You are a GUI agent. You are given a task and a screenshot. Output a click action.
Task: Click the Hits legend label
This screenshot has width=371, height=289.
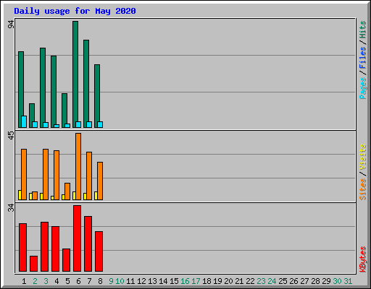pos(362,30)
